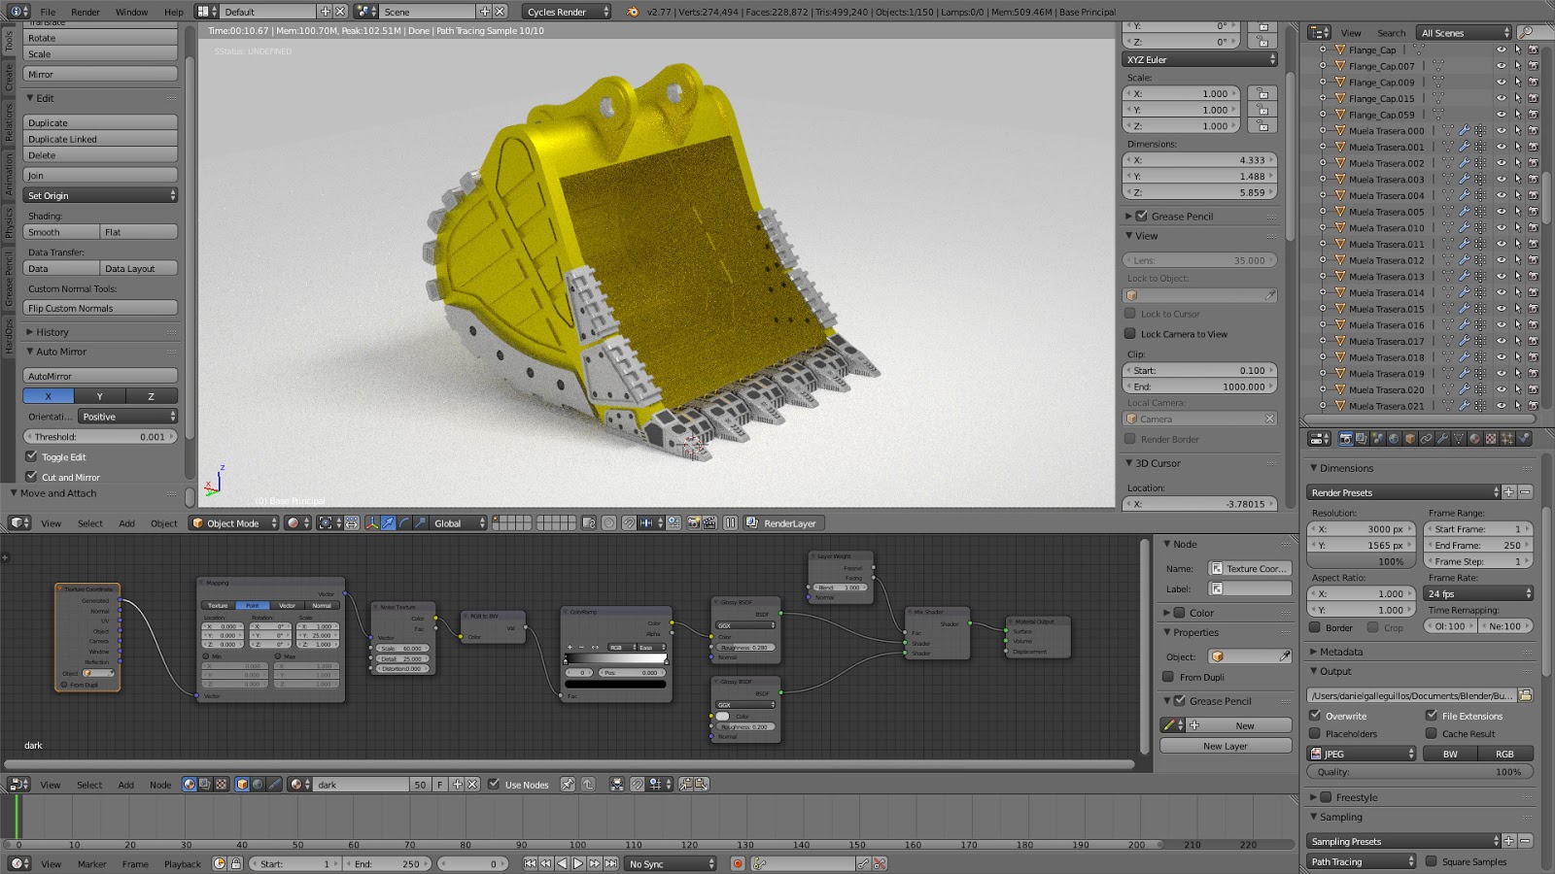Pin the current node material with pin icon
1555x874 pixels.
568,785
